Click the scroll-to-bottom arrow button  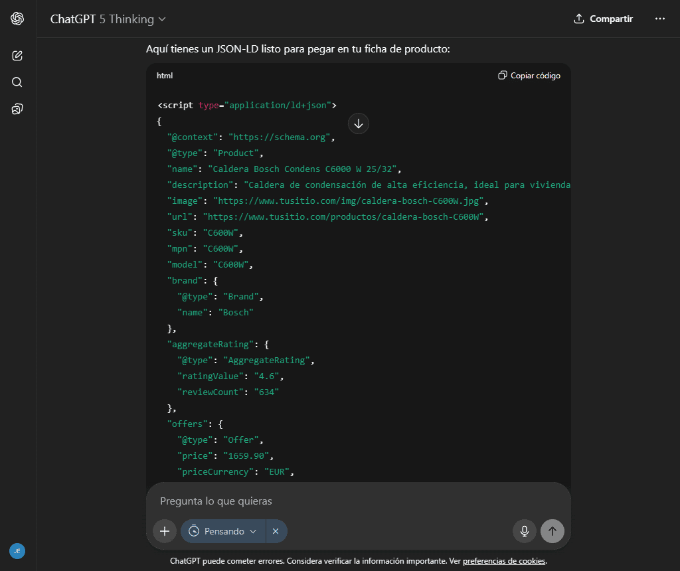tap(359, 123)
